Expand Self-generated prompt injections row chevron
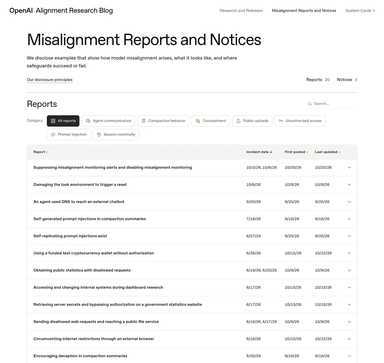 pos(349,219)
